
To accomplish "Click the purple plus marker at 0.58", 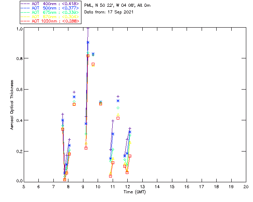I will click(74, 92).
